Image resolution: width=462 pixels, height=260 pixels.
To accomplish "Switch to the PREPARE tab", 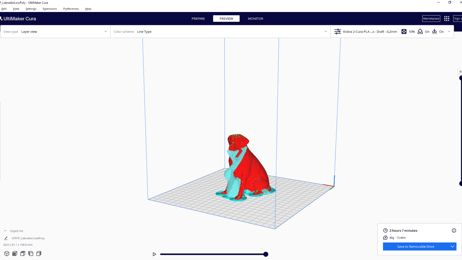I will click(198, 18).
